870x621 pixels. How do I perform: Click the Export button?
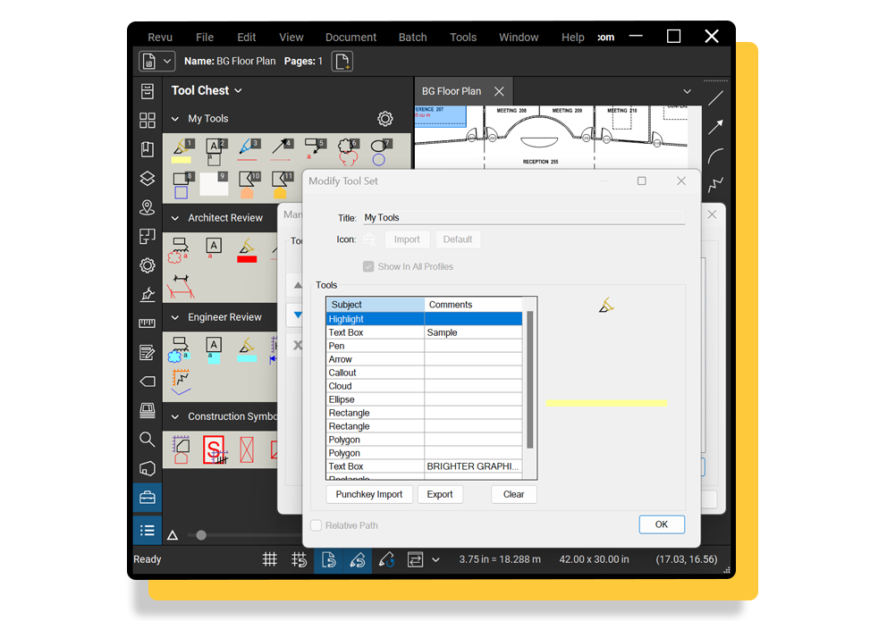(x=439, y=494)
